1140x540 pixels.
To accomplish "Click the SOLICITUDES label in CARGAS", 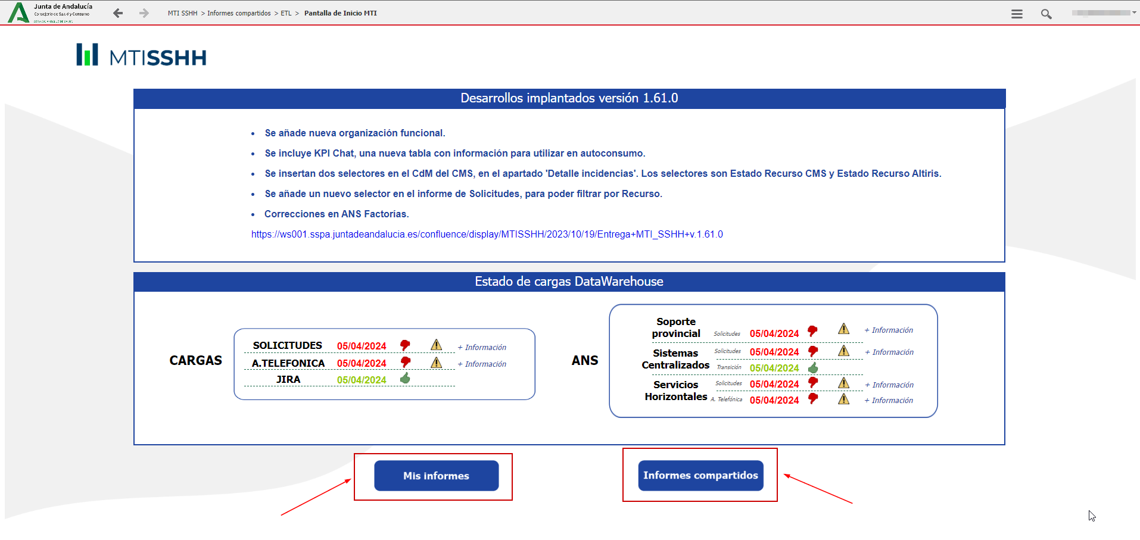I will click(287, 345).
